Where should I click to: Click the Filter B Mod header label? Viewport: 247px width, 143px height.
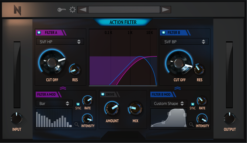161,95
